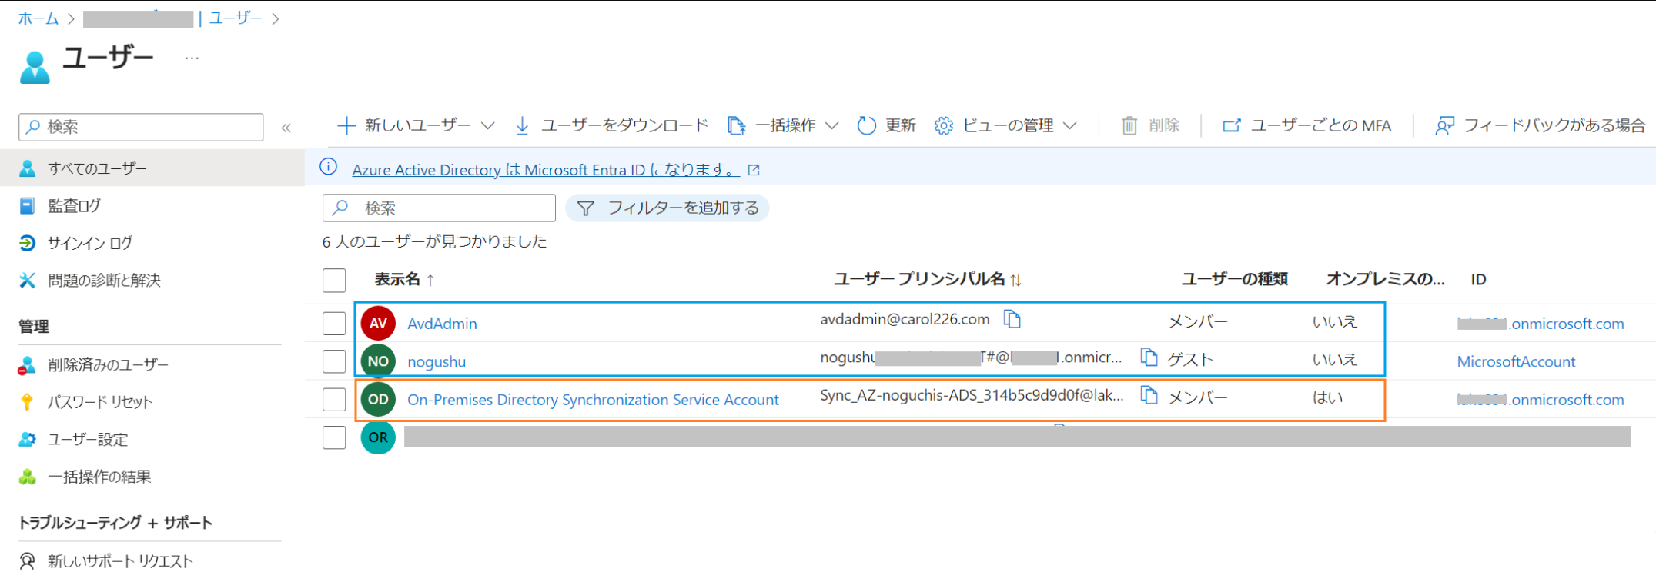The width and height of the screenshot is (1656, 582).
Task: Click the 一括操作の結果 sidebar icon
Action: tap(27, 477)
